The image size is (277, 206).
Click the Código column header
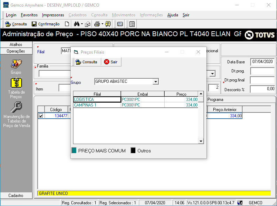click(x=56, y=110)
